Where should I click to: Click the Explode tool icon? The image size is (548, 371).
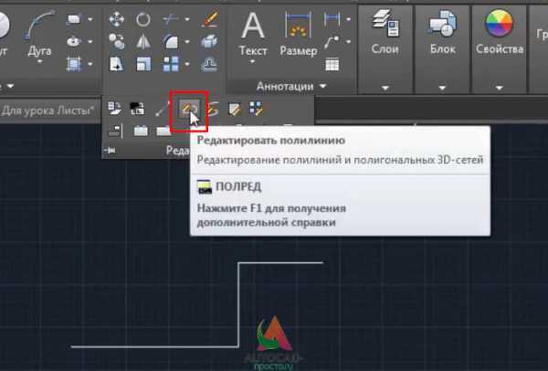click(210, 42)
